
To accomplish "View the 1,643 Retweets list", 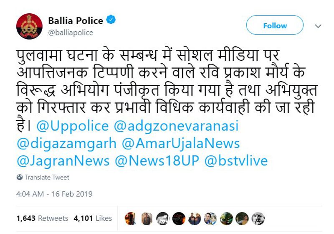I will (43, 218).
